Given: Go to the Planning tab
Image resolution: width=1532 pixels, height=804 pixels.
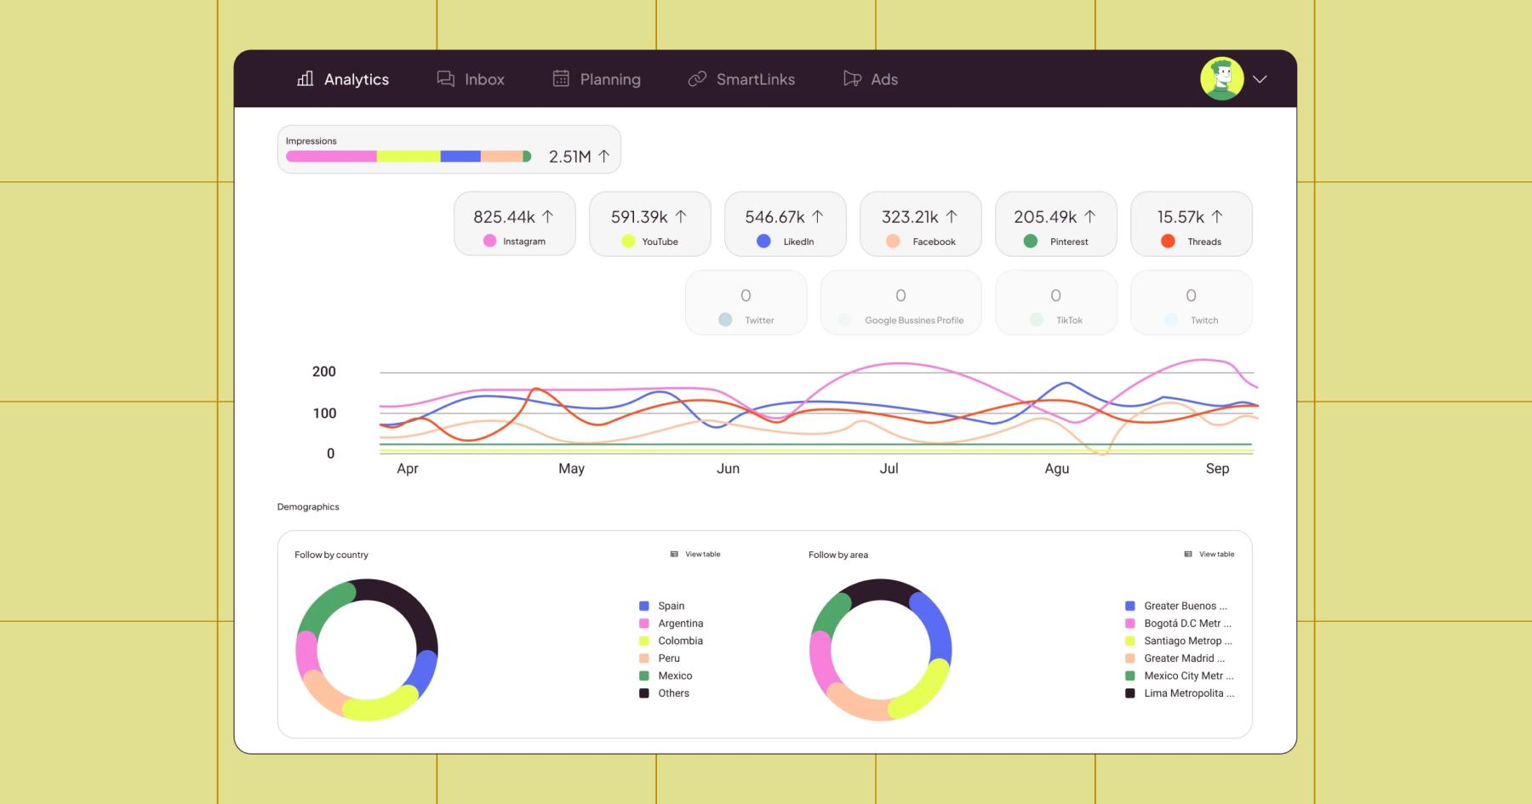Looking at the screenshot, I should coord(597,79).
